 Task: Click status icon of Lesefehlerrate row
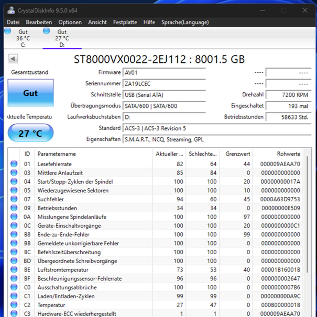pos(14,164)
